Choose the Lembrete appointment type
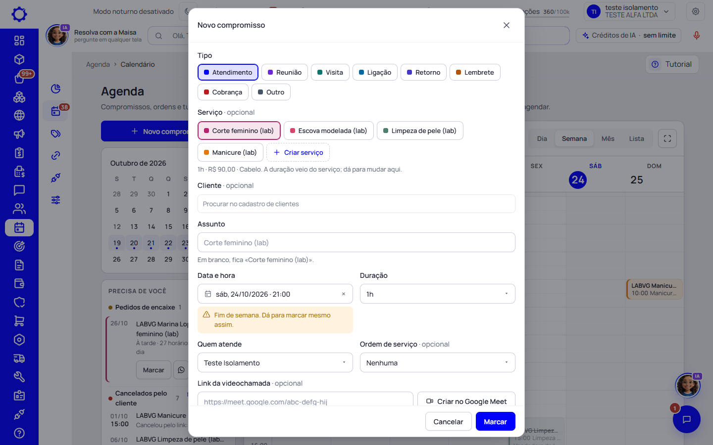The height and width of the screenshot is (445, 713). pyautogui.click(x=475, y=72)
